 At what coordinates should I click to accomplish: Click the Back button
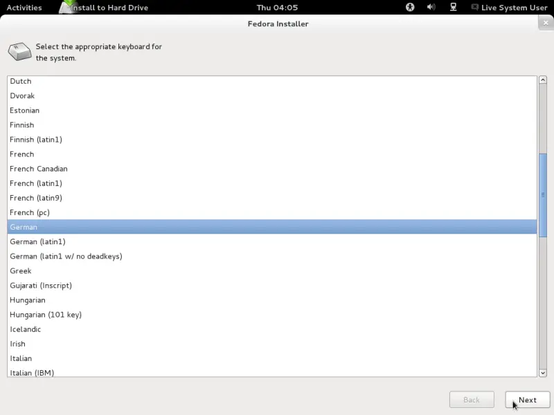click(x=472, y=400)
